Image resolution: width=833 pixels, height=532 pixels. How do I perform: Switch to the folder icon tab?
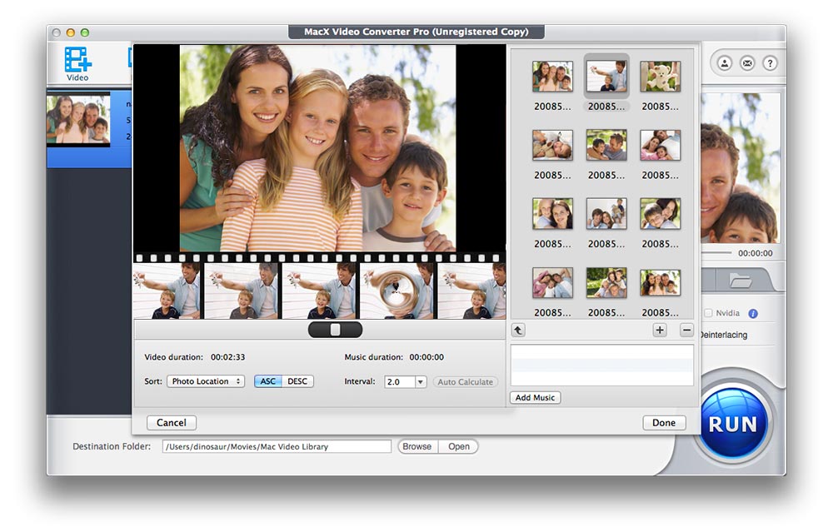tap(740, 281)
